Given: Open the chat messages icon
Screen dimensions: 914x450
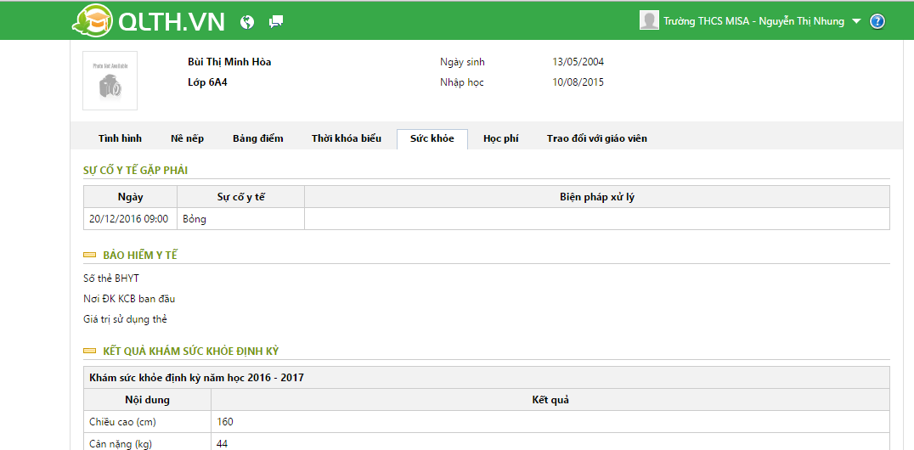Looking at the screenshot, I should click(276, 21).
